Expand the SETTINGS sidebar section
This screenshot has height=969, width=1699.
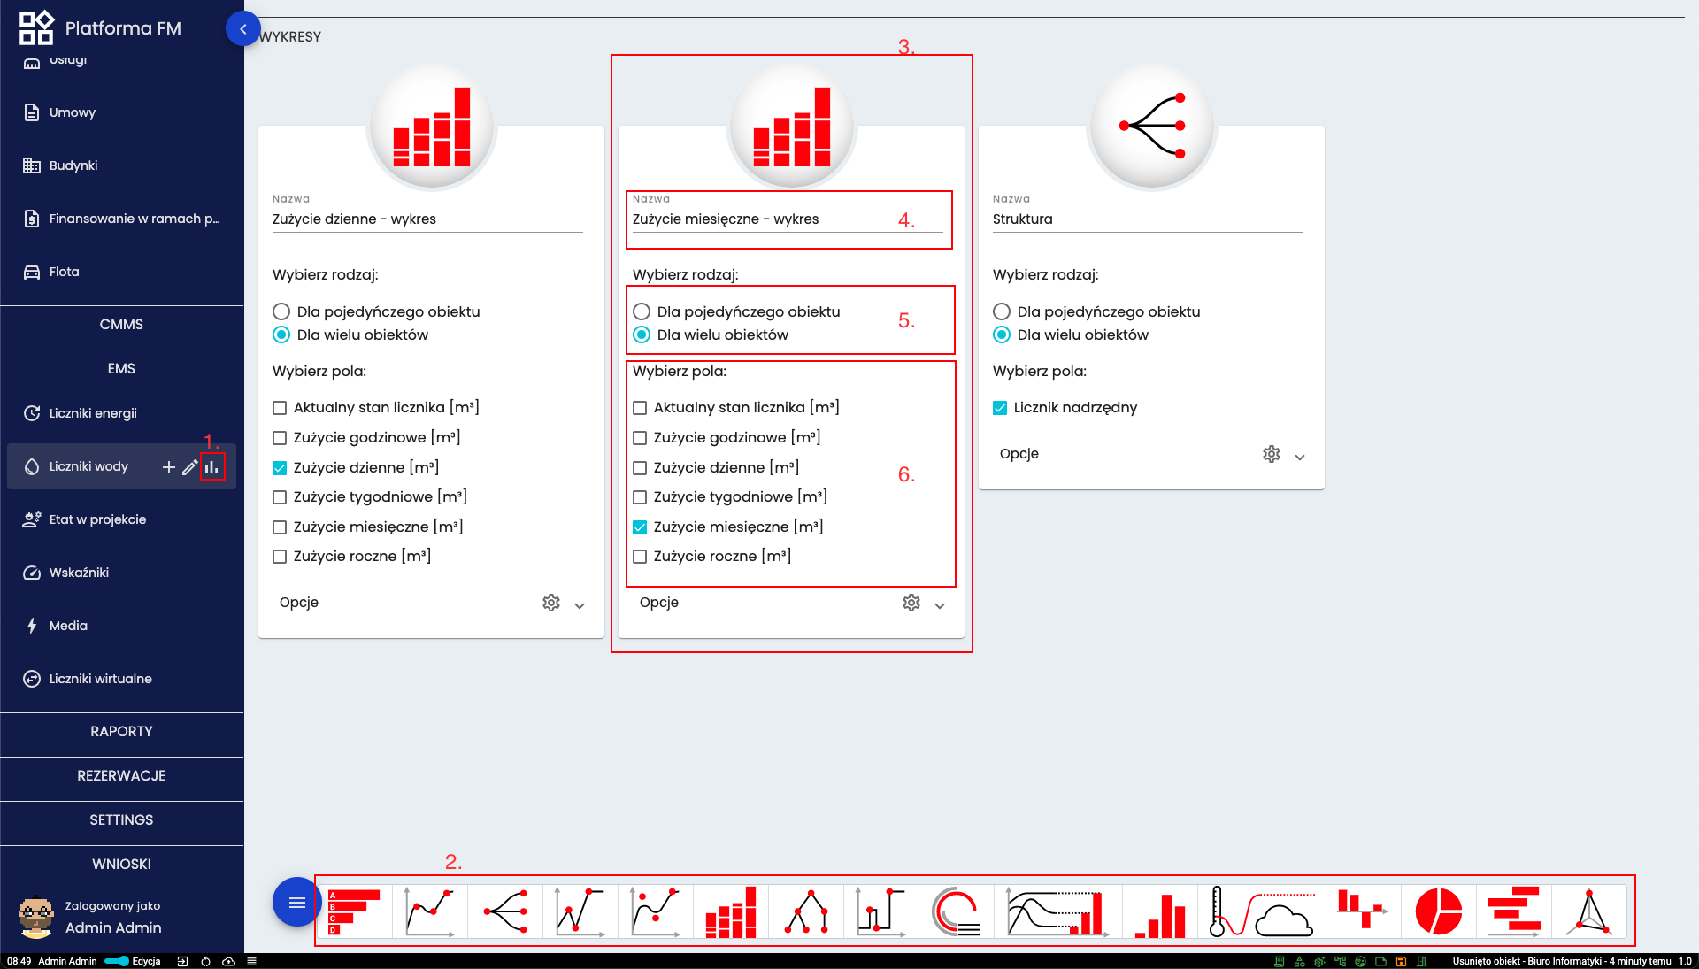[x=122, y=820]
